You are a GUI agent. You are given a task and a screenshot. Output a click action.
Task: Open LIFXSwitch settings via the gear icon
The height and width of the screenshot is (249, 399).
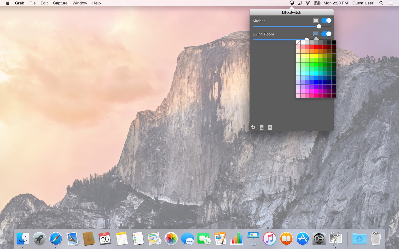click(x=253, y=127)
